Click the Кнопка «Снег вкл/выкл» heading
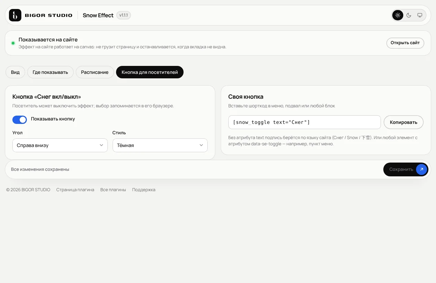Viewport: 436px width, 283px height. 47,97
